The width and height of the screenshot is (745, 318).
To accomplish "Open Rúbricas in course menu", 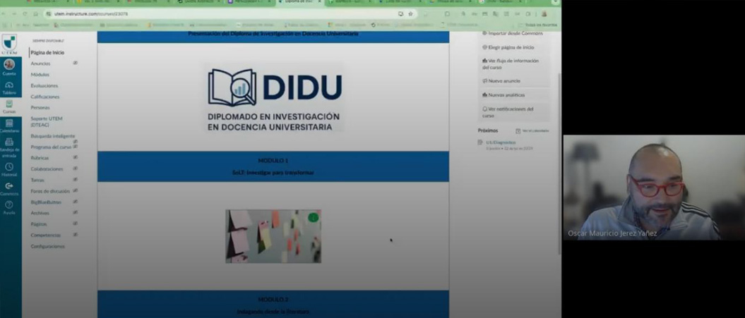I will click(40, 158).
